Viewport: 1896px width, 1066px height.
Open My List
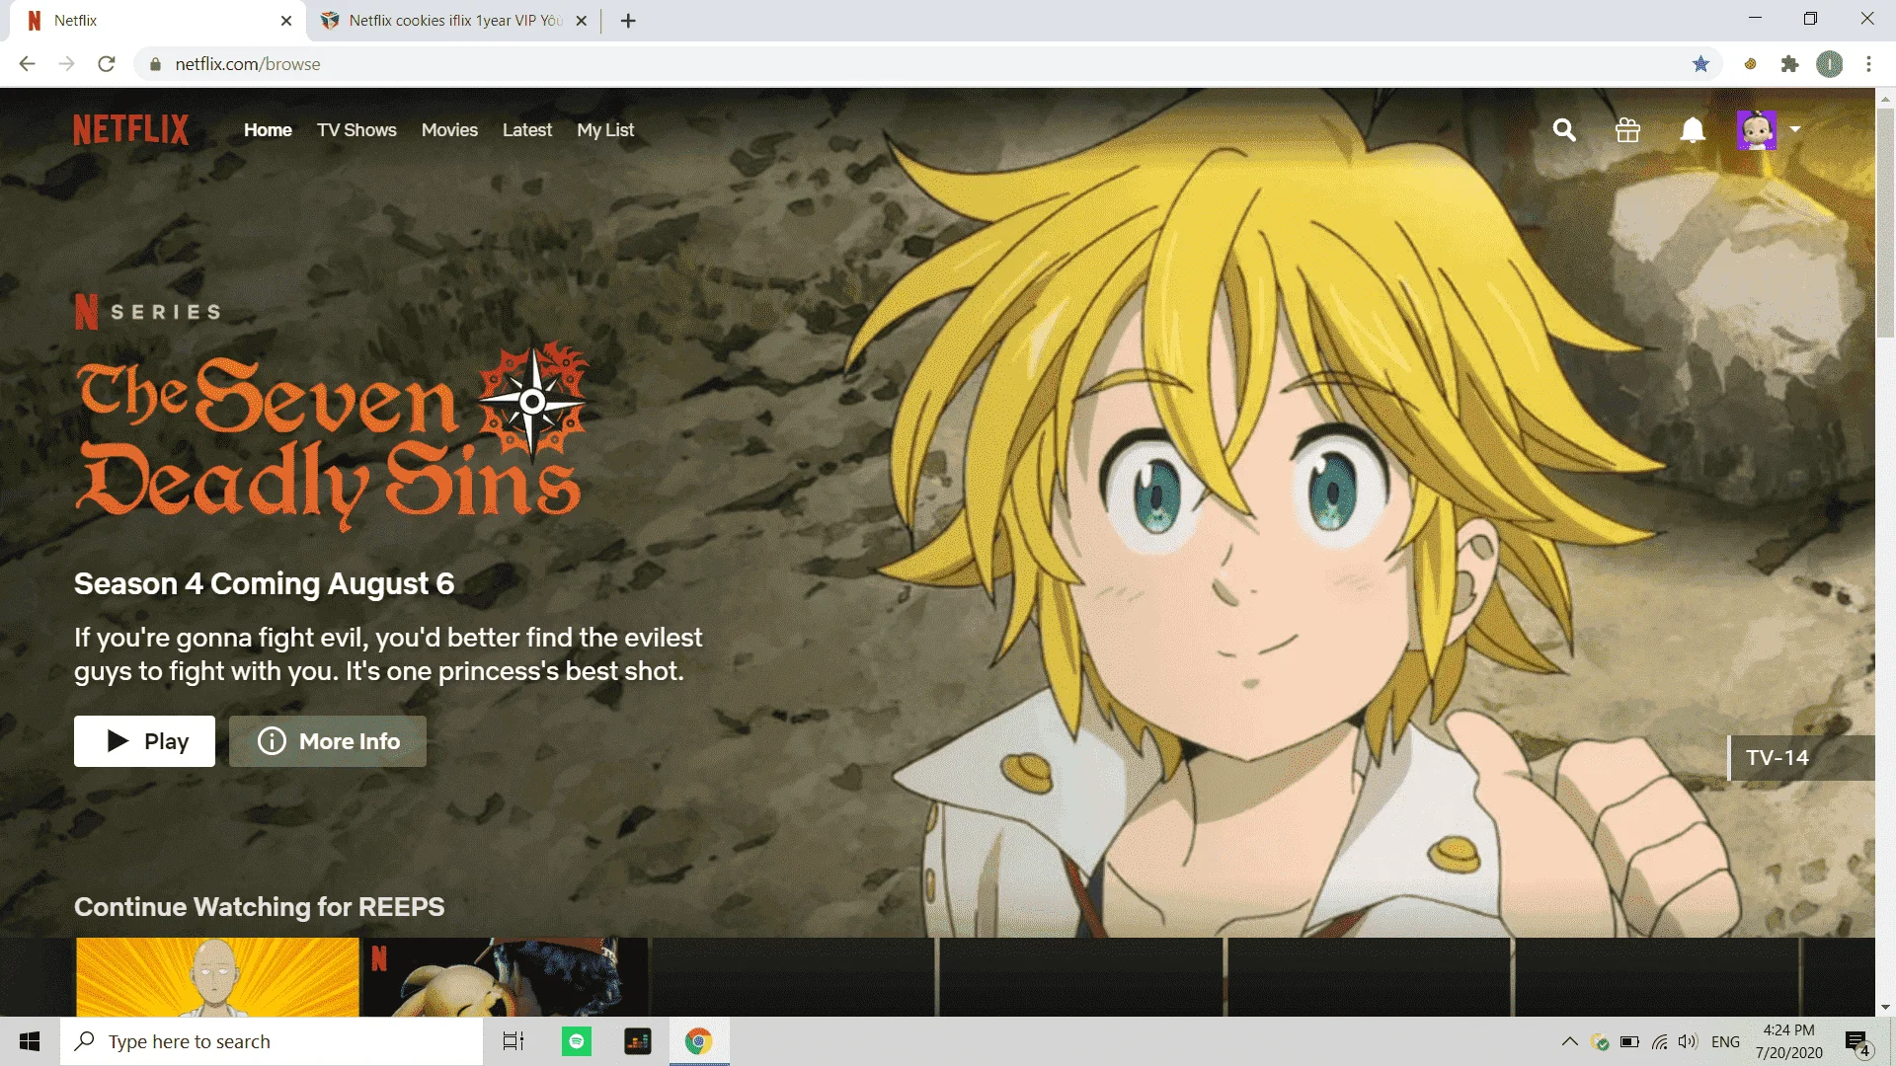[605, 130]
